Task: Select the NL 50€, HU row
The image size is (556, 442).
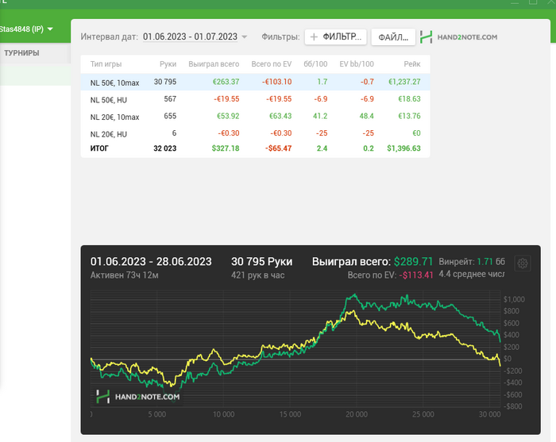Action: (x=255, y=99)
